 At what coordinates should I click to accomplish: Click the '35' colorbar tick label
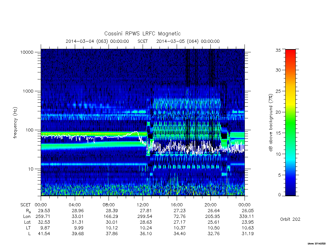click(x=278, y=50)
